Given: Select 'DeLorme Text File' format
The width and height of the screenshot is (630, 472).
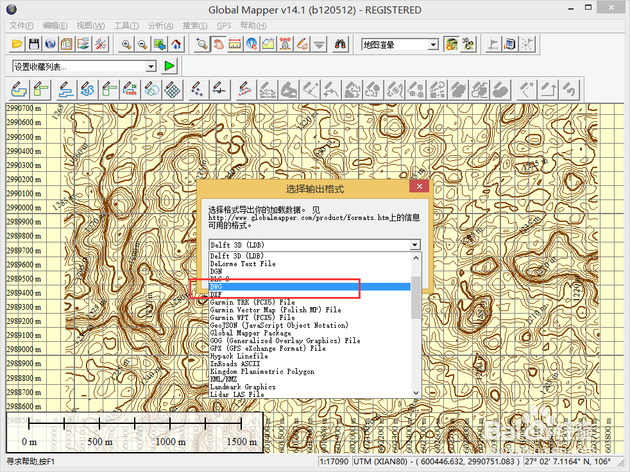Looking at the screenshot, I should 310,264.
